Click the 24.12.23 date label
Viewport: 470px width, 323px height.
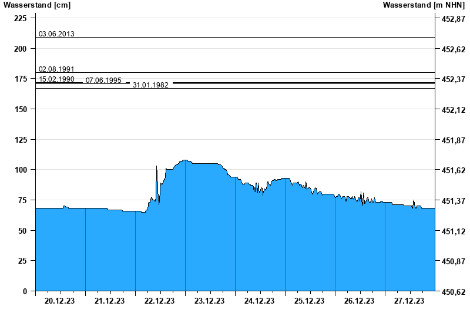[260, 301]
